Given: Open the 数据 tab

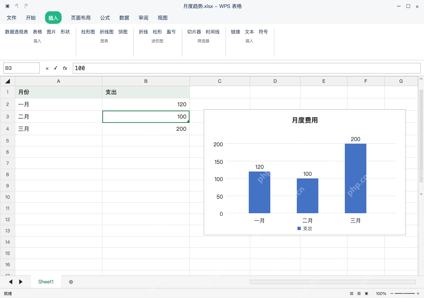Looking at the screenshot, I should (x=124, y=18).
